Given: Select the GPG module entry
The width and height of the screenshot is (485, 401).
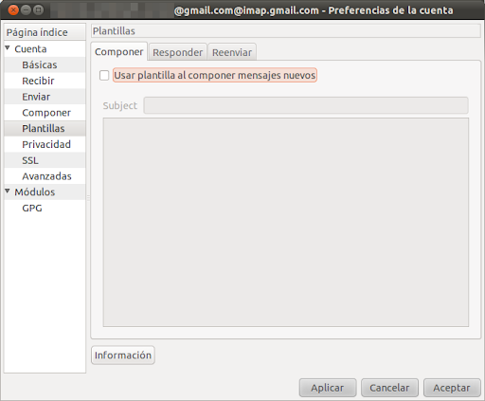Looking at the screenshot, I should click(x=32, y=208).
